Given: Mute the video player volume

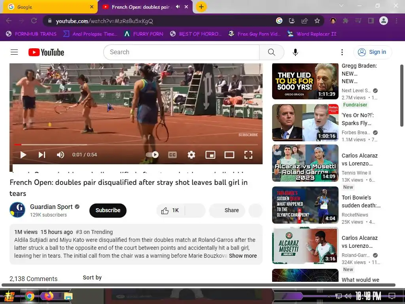Looking at the screenshot, I should (61, 155).
